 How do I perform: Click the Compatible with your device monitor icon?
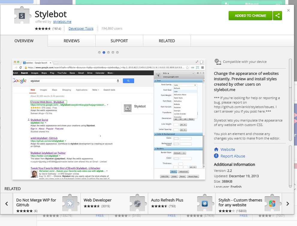coord(218,61)
